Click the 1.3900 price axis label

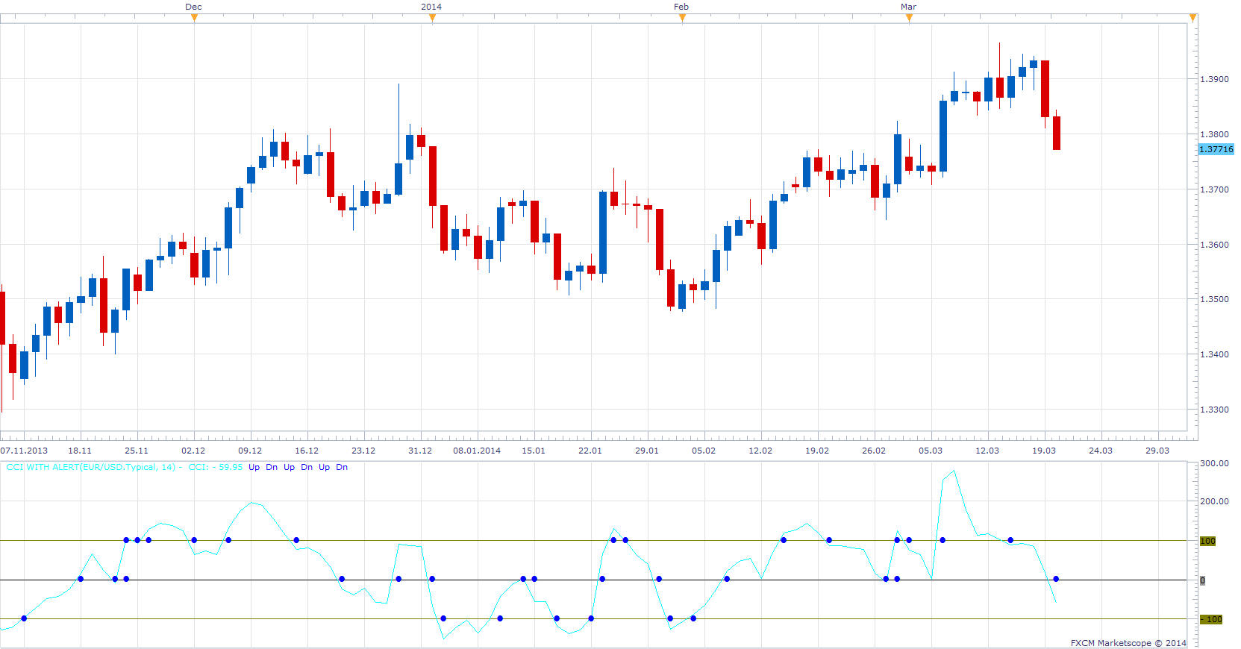point(1214,79)
